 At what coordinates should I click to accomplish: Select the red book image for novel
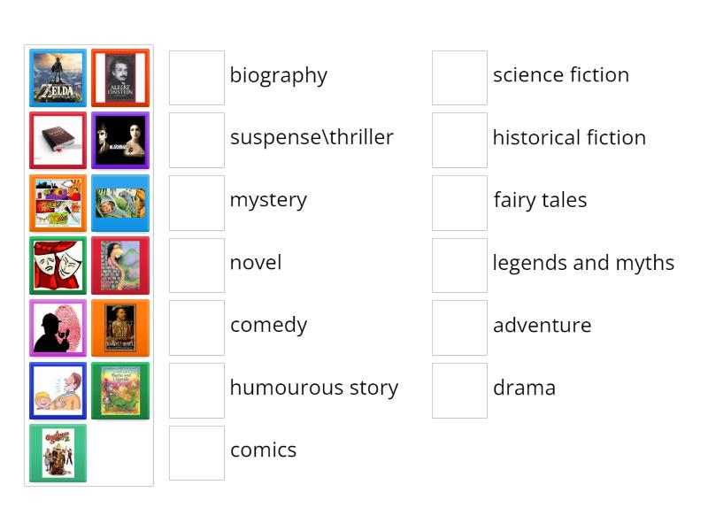[x=58, y=140]
